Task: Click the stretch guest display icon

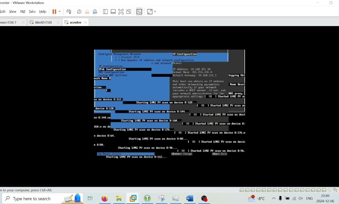Action: 150,12
